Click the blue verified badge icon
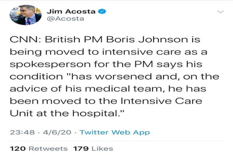This screenshot has height=155, width=233. tap(102, 11)
